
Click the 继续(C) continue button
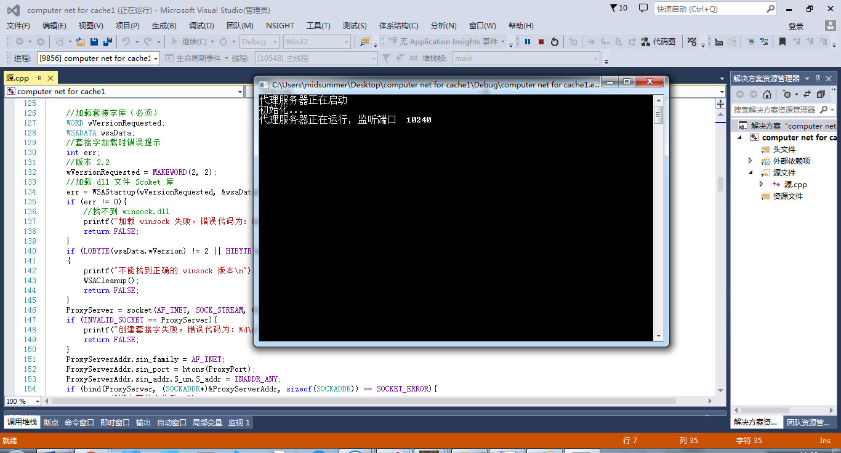[188, 42]
